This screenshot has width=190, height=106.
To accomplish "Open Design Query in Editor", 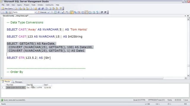I will coord(63,12).
